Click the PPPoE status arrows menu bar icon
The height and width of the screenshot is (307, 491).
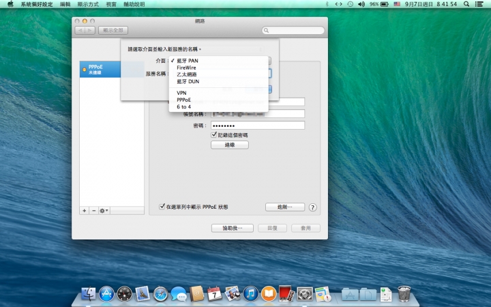point(338,4)
